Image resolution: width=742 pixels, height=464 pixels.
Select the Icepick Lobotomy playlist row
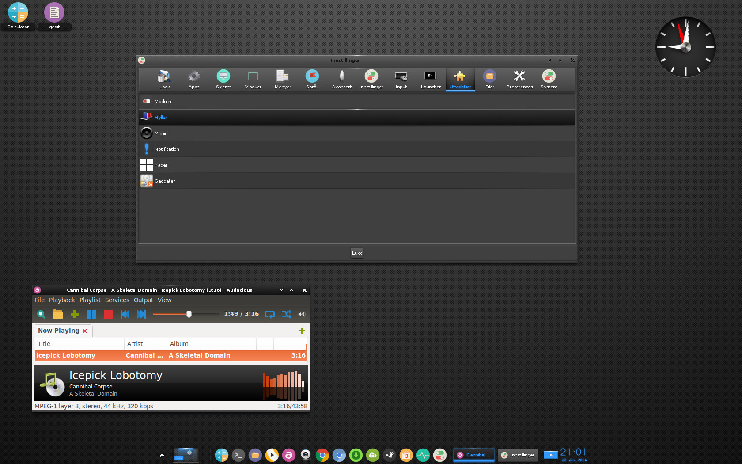click(x=170, y=355)
